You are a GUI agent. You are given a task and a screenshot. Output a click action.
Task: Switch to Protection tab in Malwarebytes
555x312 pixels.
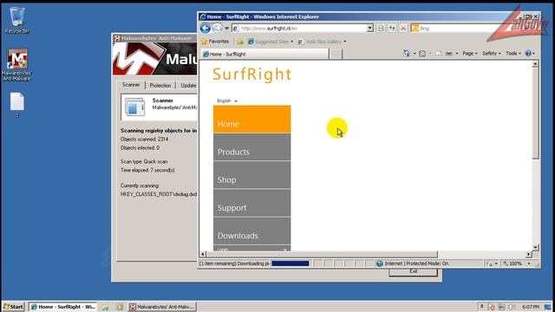pyautogui.click(x=160, y=86)
